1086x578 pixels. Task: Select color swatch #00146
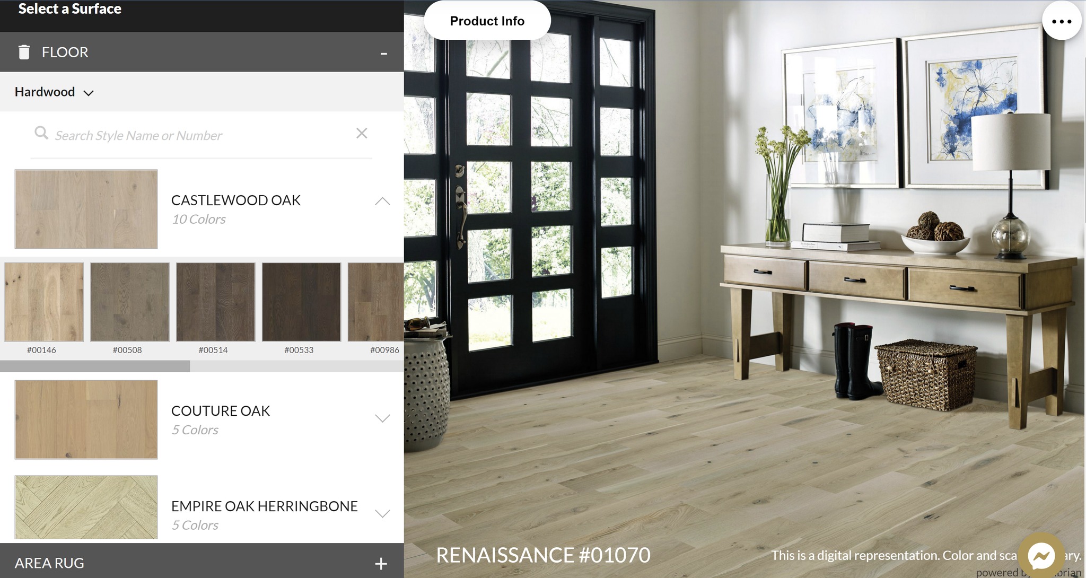(x=44, y=302)
